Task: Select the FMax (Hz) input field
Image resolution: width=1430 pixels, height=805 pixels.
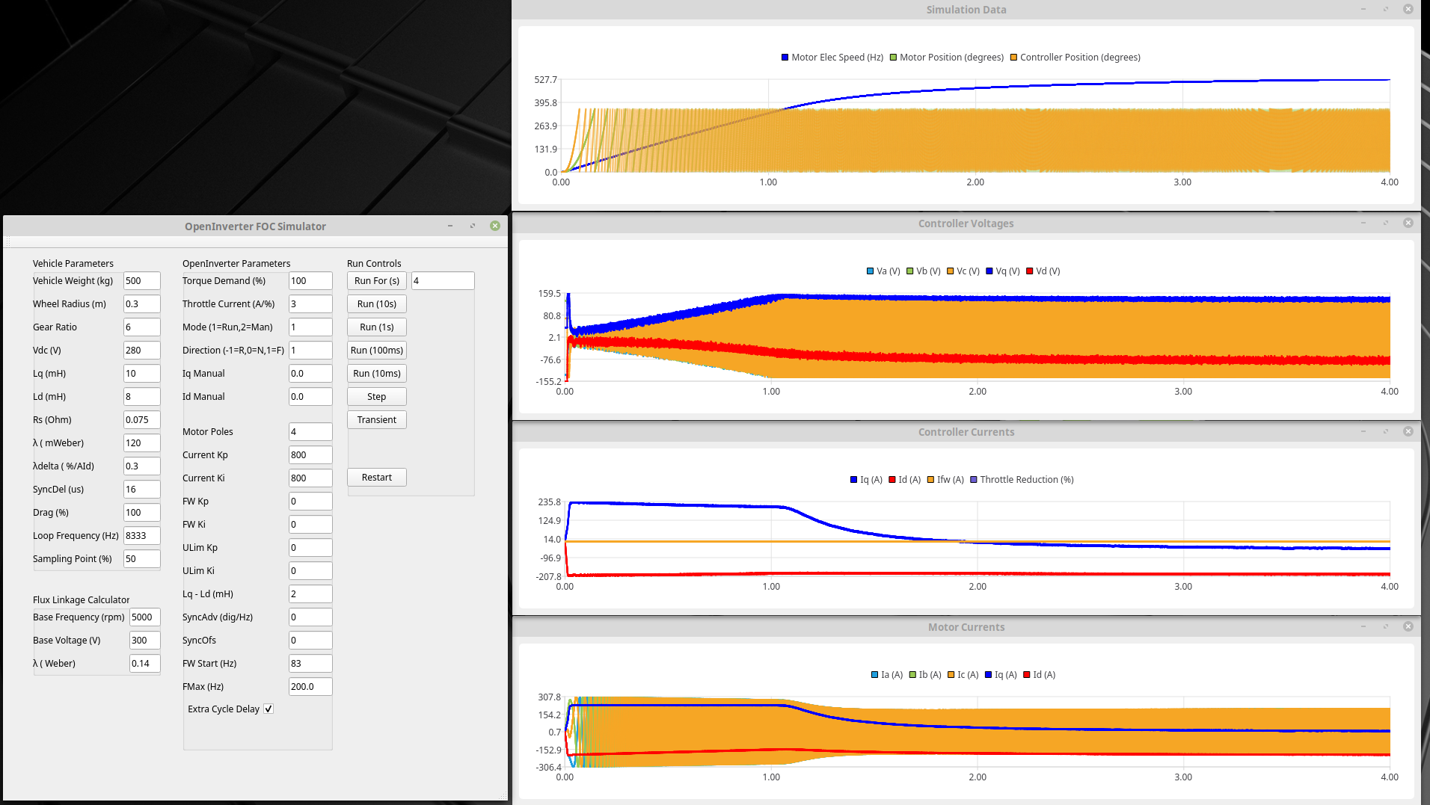Action: (310, 687)
